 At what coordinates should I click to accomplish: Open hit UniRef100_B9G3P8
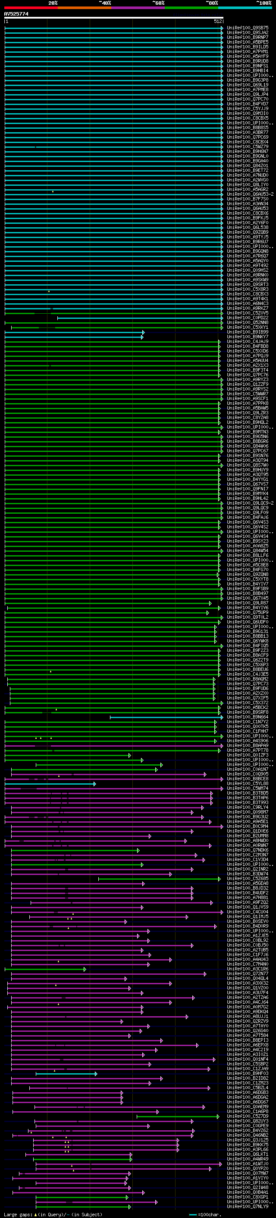coord(248,80)
